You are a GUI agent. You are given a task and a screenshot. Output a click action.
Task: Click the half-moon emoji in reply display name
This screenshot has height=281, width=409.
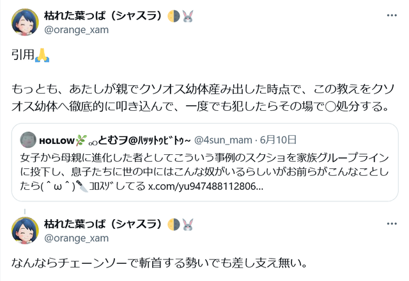pos(173,224)
